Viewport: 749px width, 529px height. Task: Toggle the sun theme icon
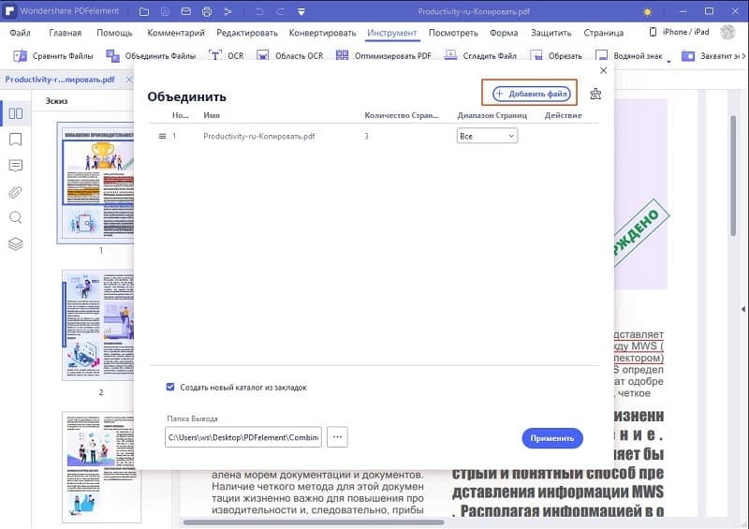[x=648, y=12]
